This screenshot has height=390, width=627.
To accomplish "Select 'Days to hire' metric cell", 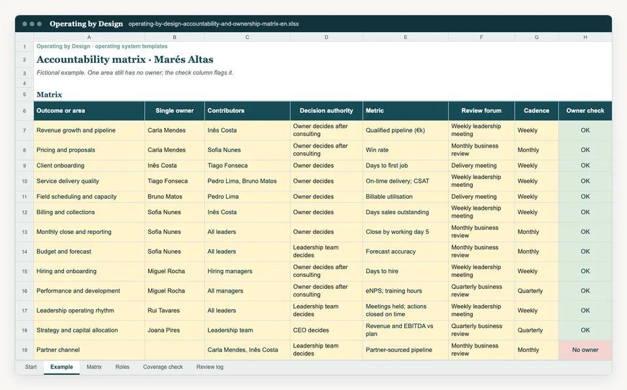I will pos(406,271).
